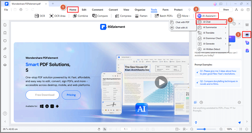
Task: Open the properties sliders icon in right sidebar
Action: pyautogui.click(x=247, y=25)
